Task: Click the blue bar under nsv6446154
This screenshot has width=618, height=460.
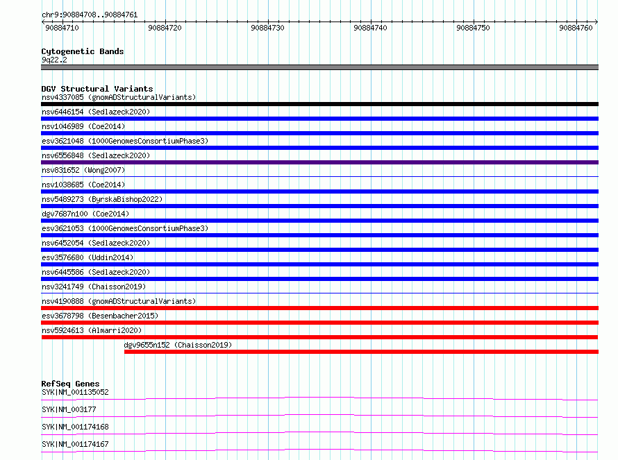Action: (x=319, y=119)
